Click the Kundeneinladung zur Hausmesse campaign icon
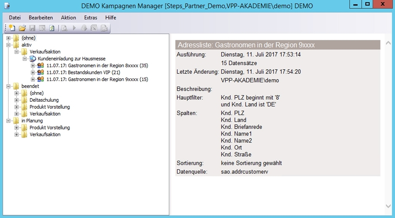Image resolution: width=395 pixels, height=218 pixels. click(33, 59)
